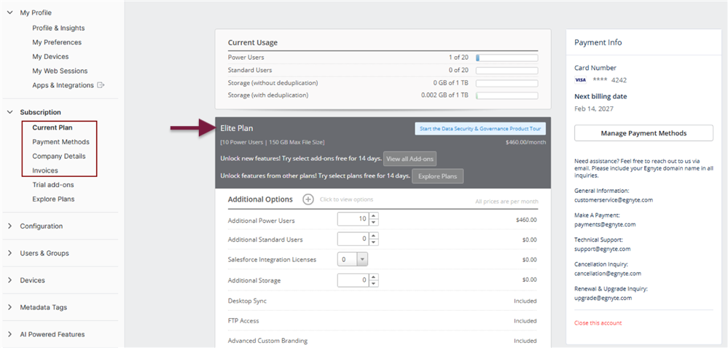Open Apps & Integrations link
This screenshot has height=348, width=728.
pyautogui.click(x=63, y=85)
